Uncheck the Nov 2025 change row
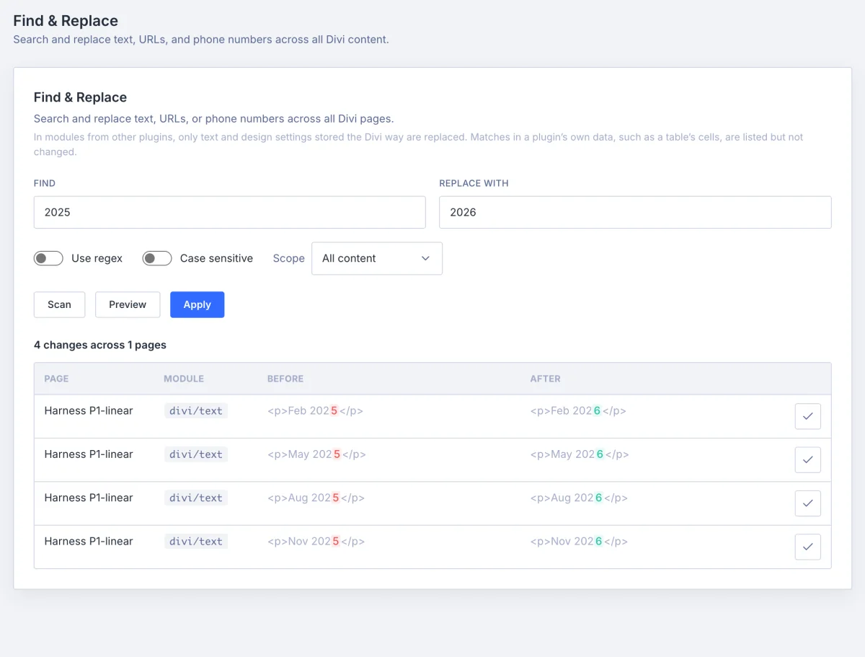The height and width of the screenshot is (657, 865). [x=807, y=547]
